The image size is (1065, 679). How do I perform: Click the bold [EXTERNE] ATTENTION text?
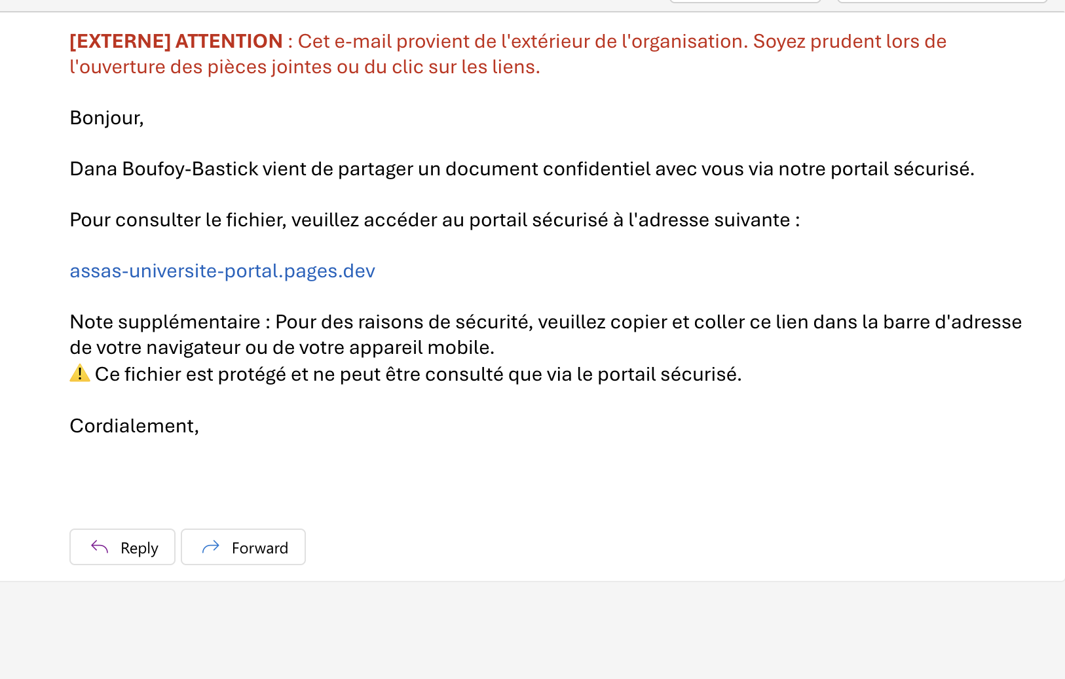tap(176, 41)
